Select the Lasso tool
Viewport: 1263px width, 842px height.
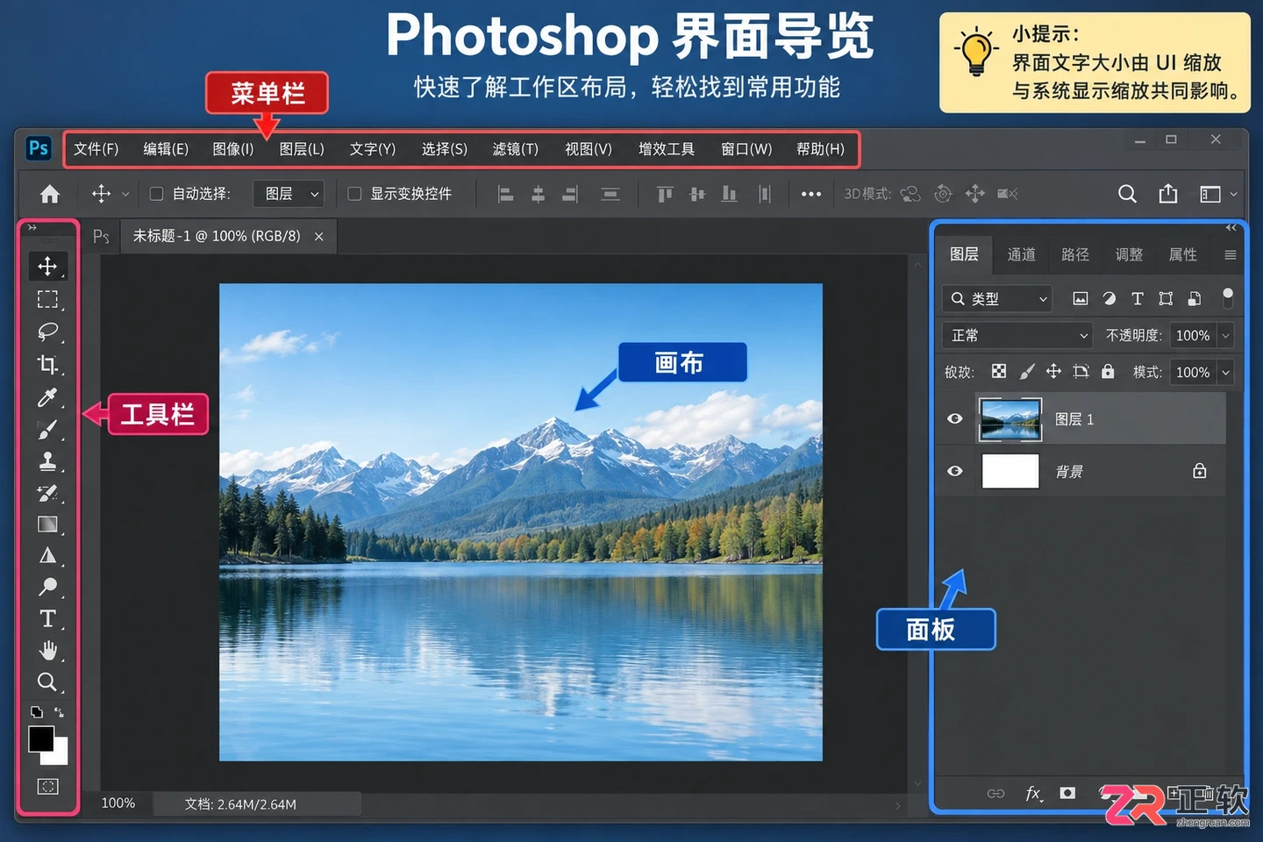pyautogui.click(x=47, y=332)
